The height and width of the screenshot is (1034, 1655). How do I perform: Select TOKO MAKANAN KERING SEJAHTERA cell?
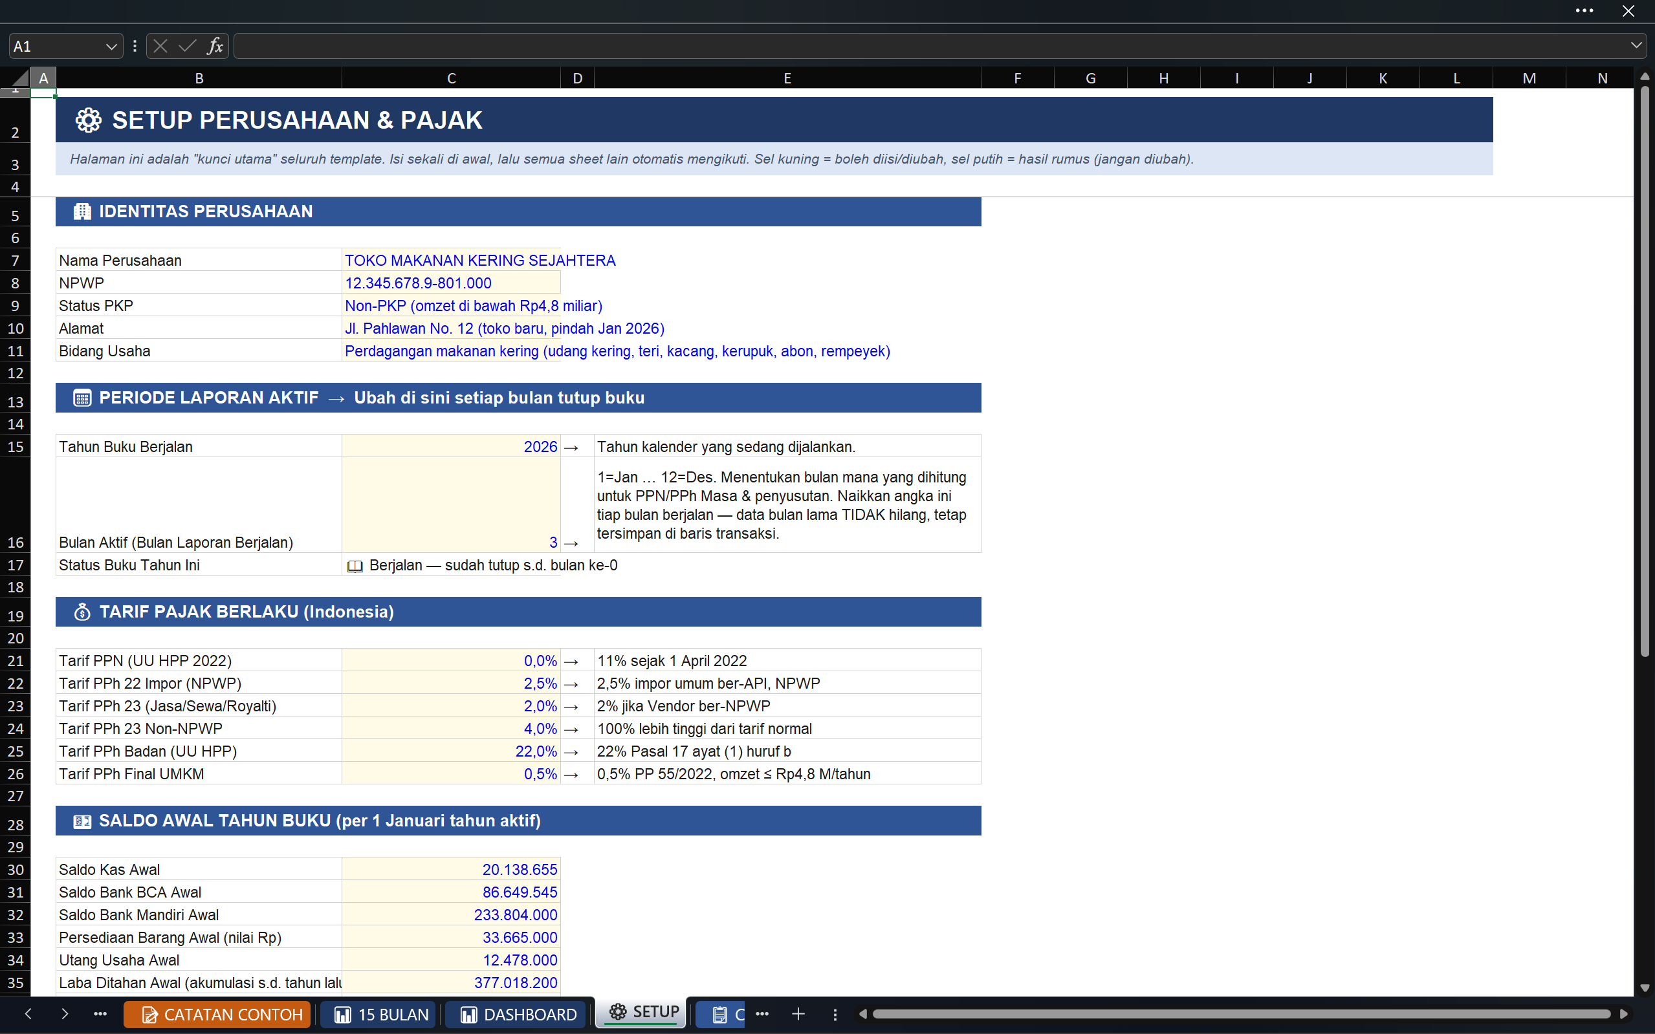(x=451, y=260)
